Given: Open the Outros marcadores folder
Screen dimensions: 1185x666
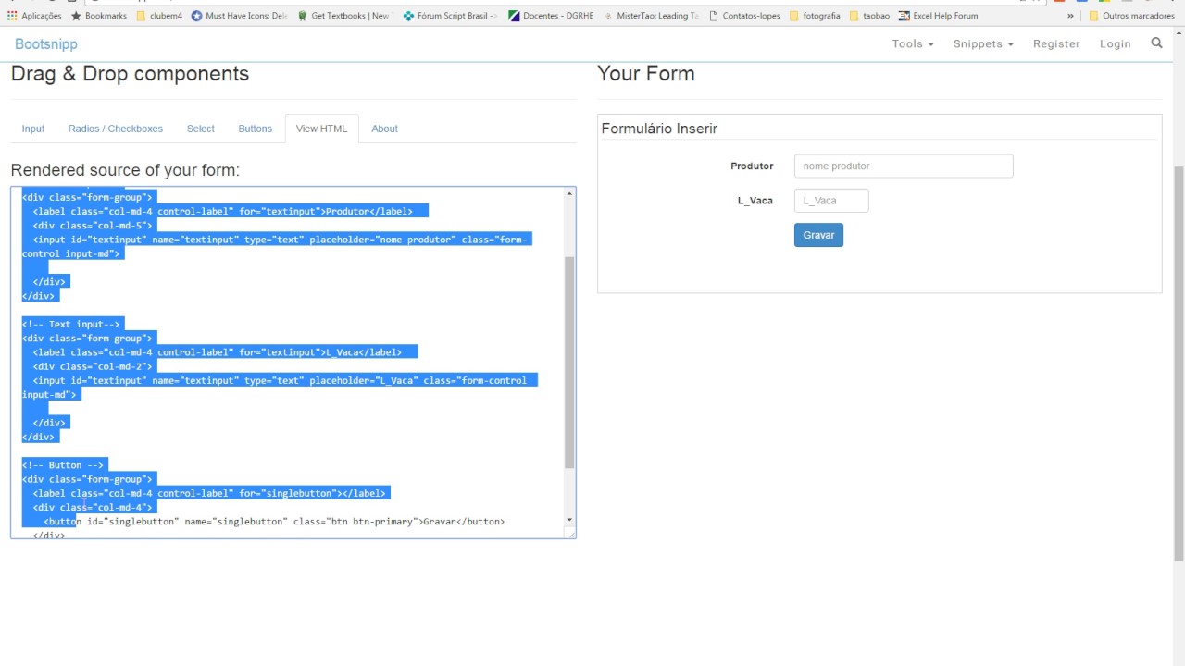Looking at the screenshot, I should 1131,16.
